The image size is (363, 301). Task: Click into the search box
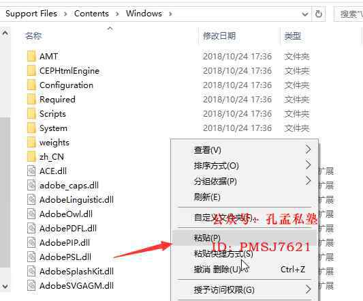349,14
